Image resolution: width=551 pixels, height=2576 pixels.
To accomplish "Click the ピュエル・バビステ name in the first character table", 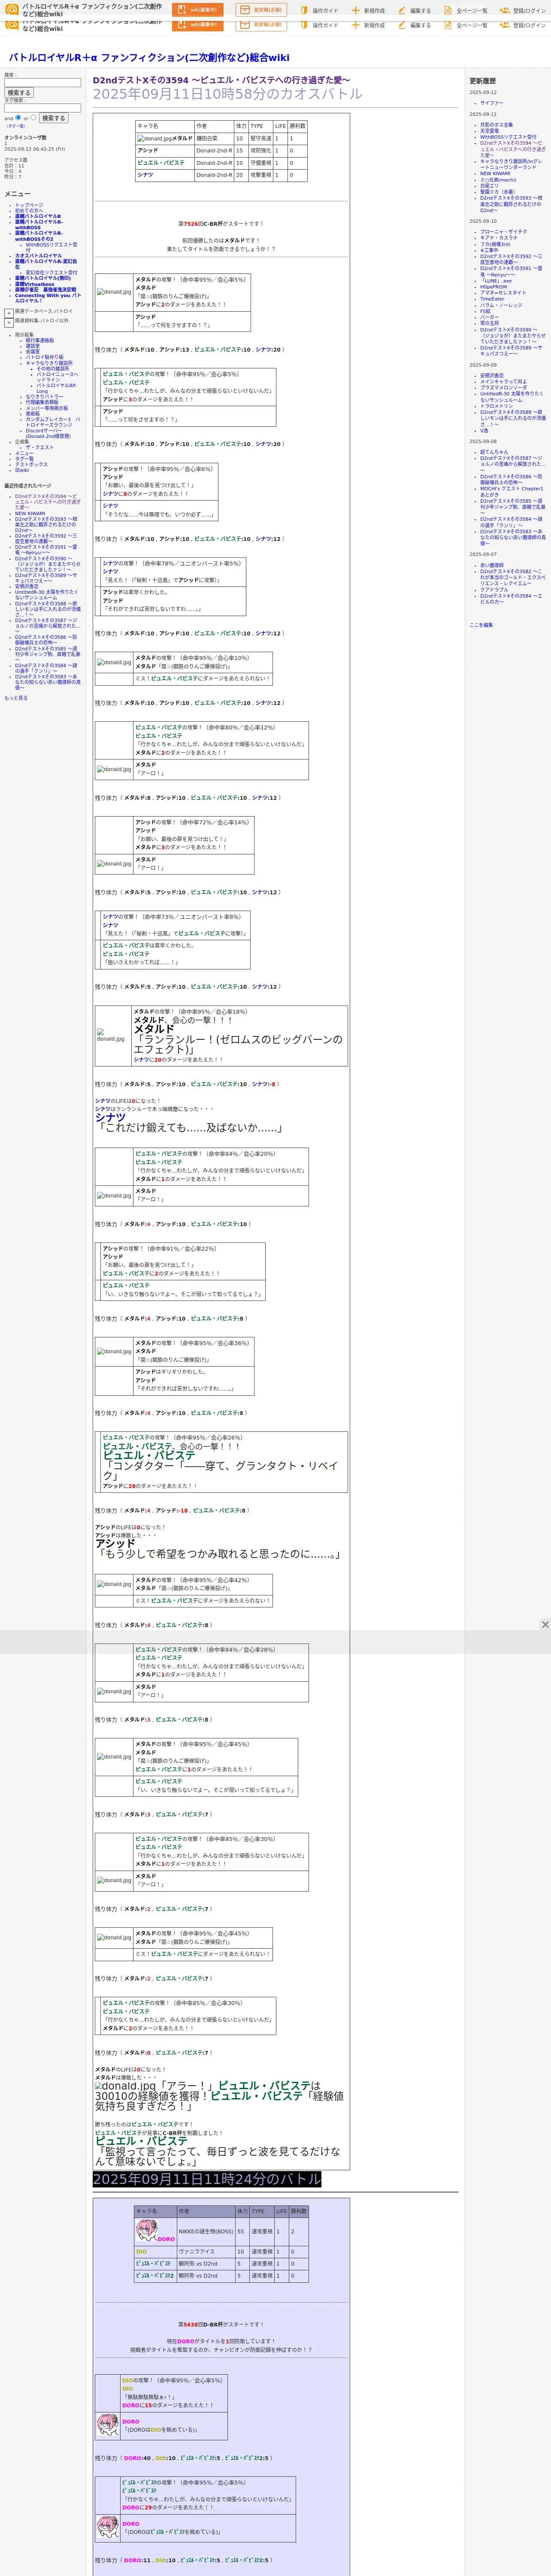I will (160, 163).
